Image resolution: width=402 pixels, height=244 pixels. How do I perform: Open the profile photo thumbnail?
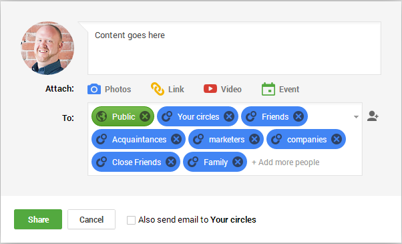(47, 48)
